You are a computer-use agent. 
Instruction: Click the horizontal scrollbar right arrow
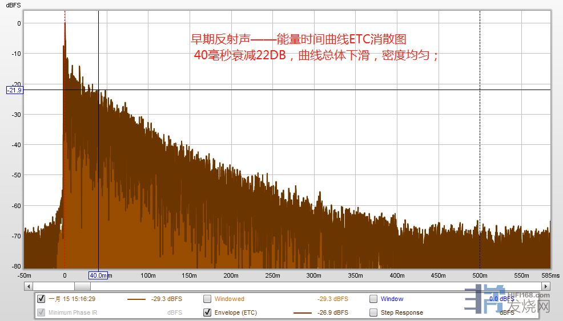(x=547, y=286)
